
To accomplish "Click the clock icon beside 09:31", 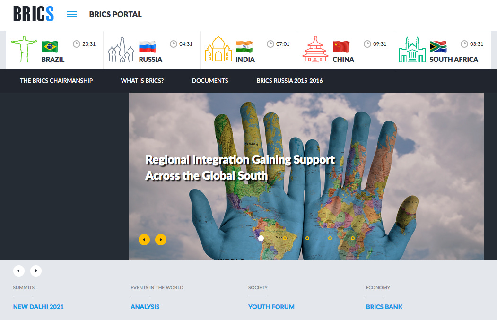I will tap(367, 44).
